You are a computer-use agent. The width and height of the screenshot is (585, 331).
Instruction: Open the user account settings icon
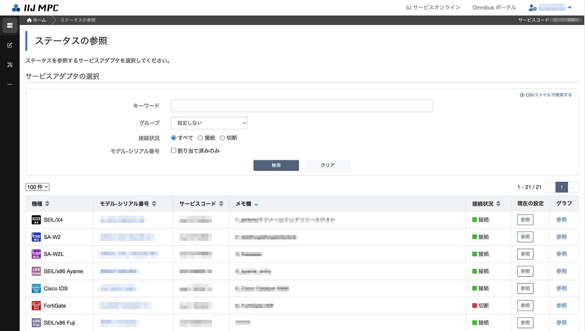tap(532, 8)
